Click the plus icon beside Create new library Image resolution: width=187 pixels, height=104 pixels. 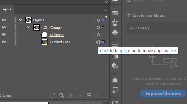pos(129,15)
